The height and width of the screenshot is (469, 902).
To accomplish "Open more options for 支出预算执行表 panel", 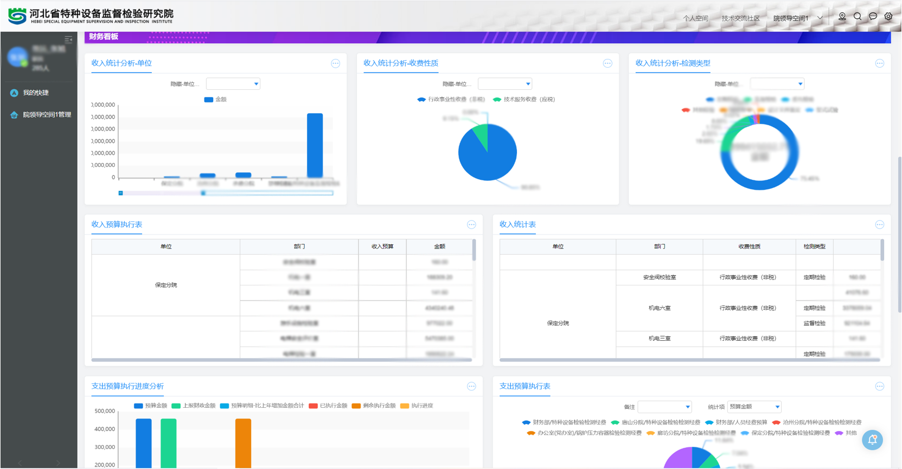I will click(x=880, y=386).
